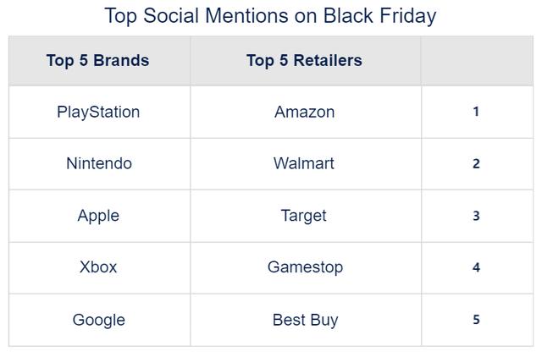The image size is (542, 357).
Task: Select the "Top 5 Brands" column header
Action: [98, 60]
